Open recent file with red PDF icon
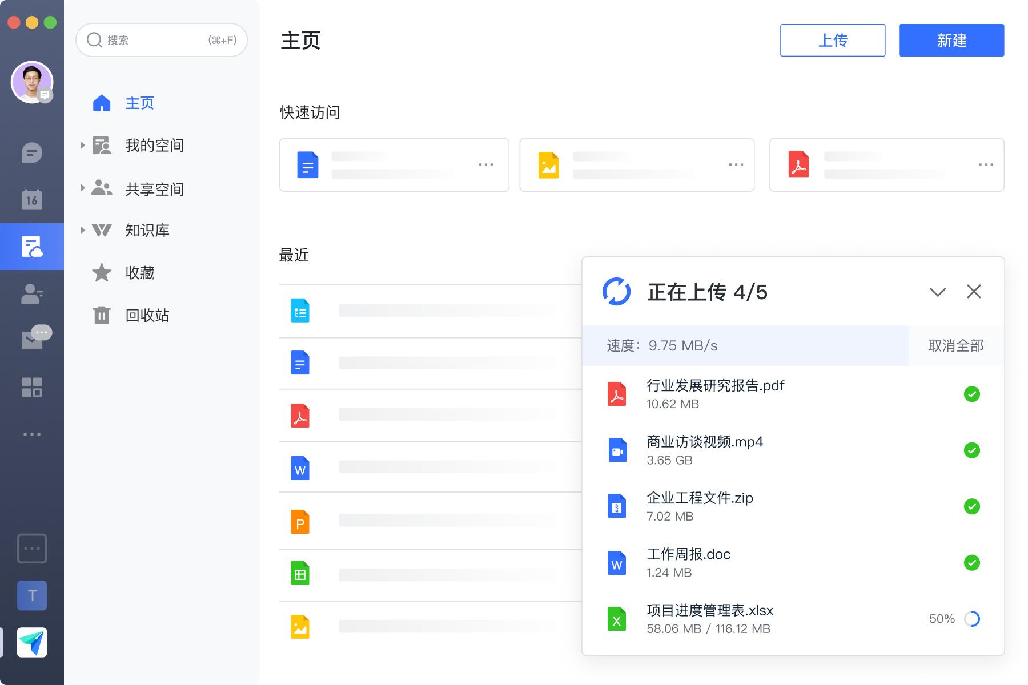The width and height of the screenshot is (1028, 685). click(x=300, y=416)
